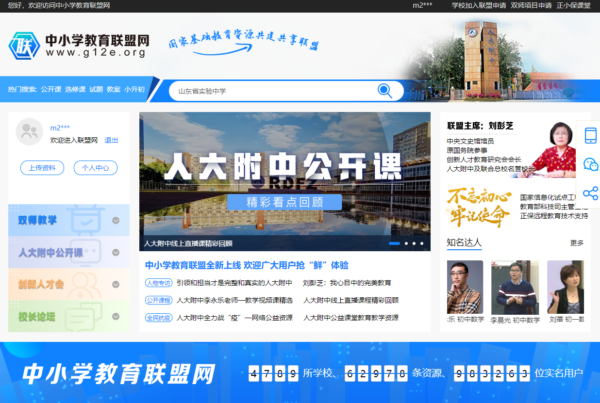Click the 不忘初心 牢记使命 calligraphy banner

(480, 207)
